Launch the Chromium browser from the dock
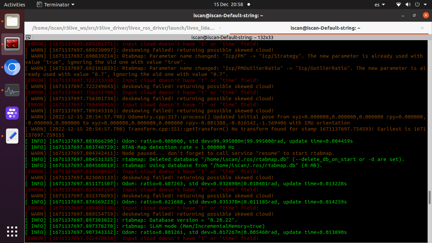Image resolution: width=432 pixels, height=243 pixels. 12,67
